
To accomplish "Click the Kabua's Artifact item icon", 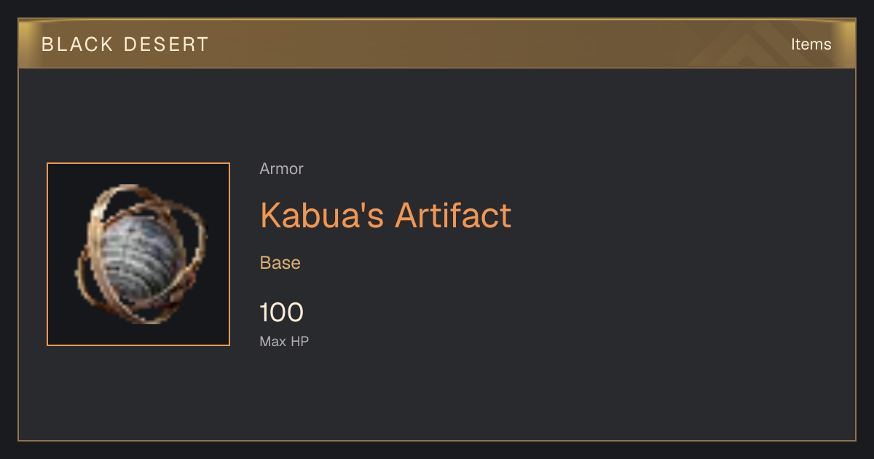I will coord(138,254).
